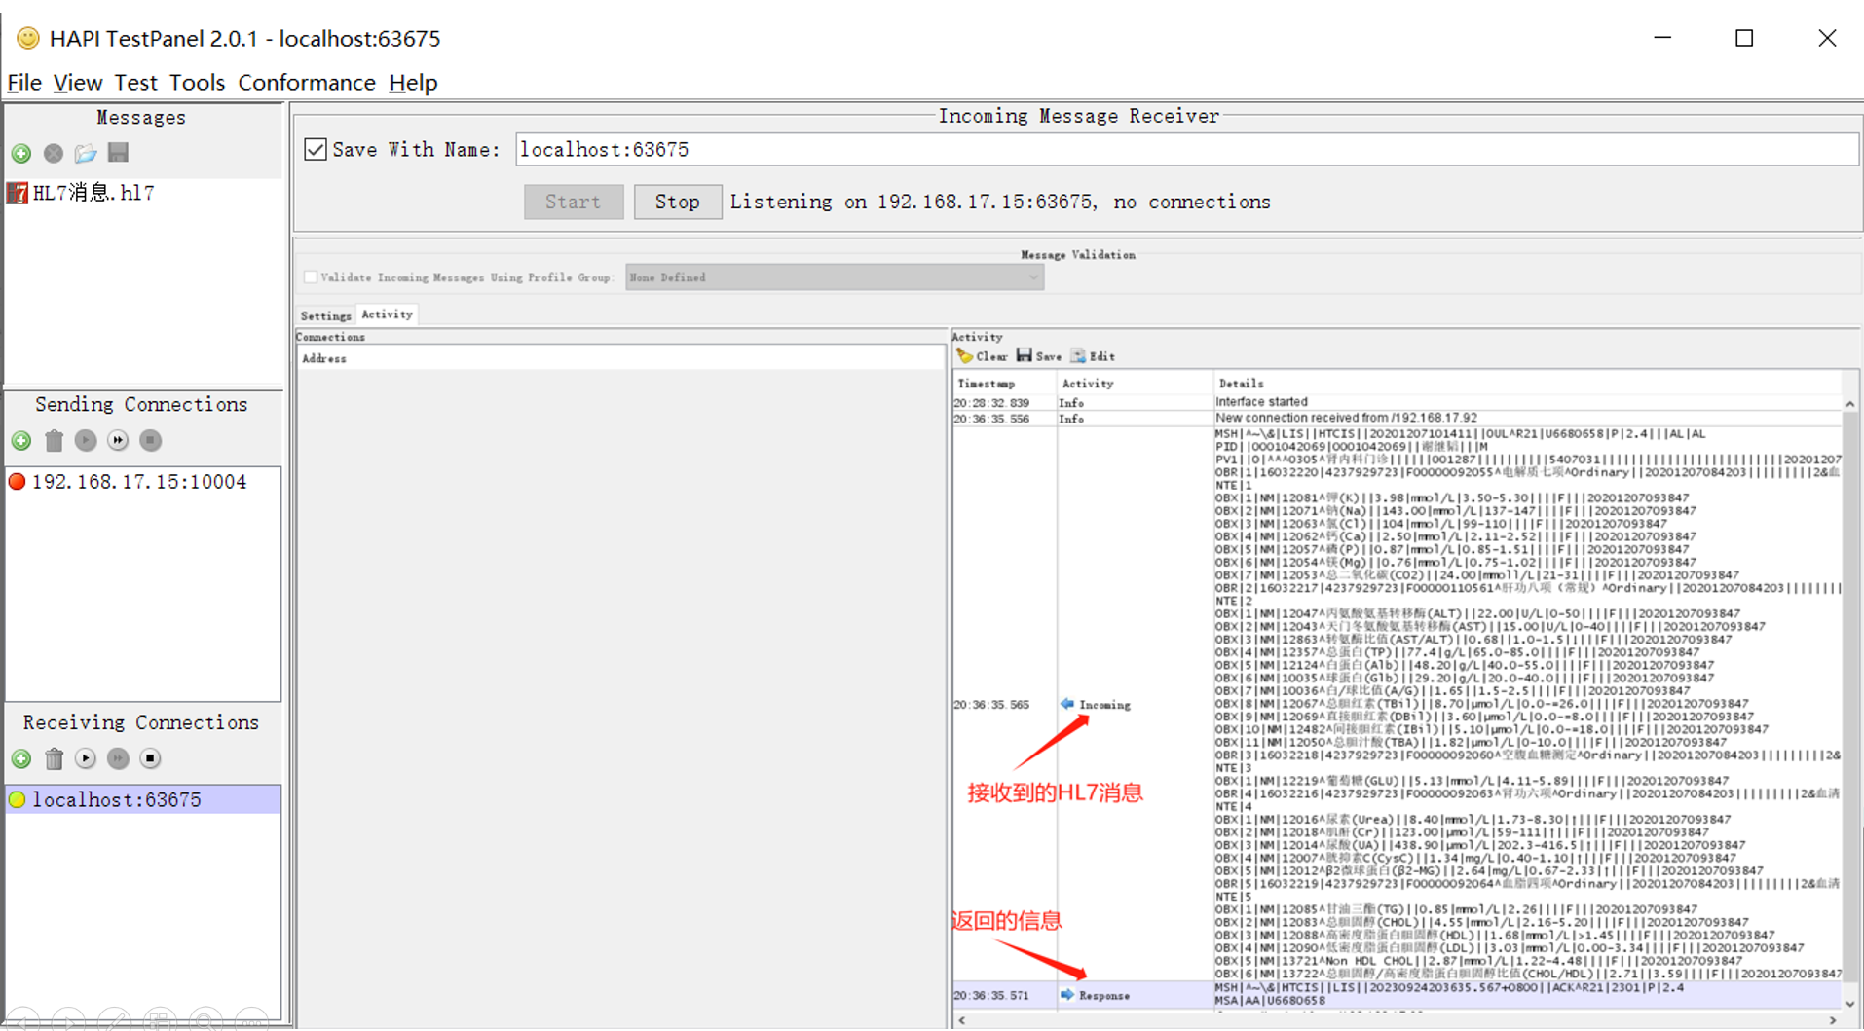The width and height of the screenshot is (1864, 1031).
Task: Add a new message in Messages panel
Action: point(21,154)
